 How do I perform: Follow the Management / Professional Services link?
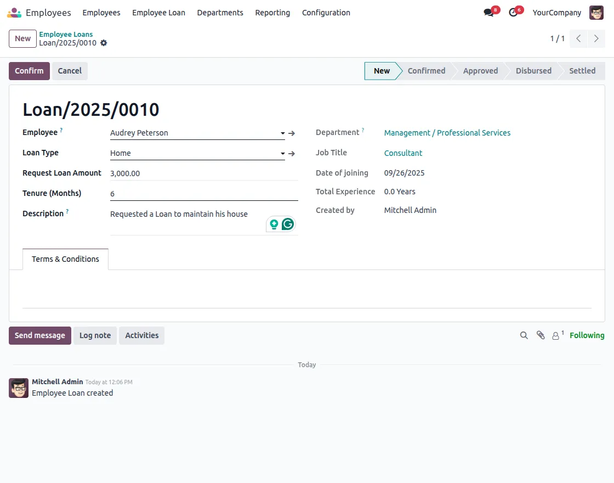(447, 133)
